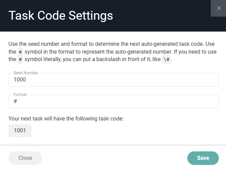
Task: Click the first # code symbol in description
Action: pos(20,52)
